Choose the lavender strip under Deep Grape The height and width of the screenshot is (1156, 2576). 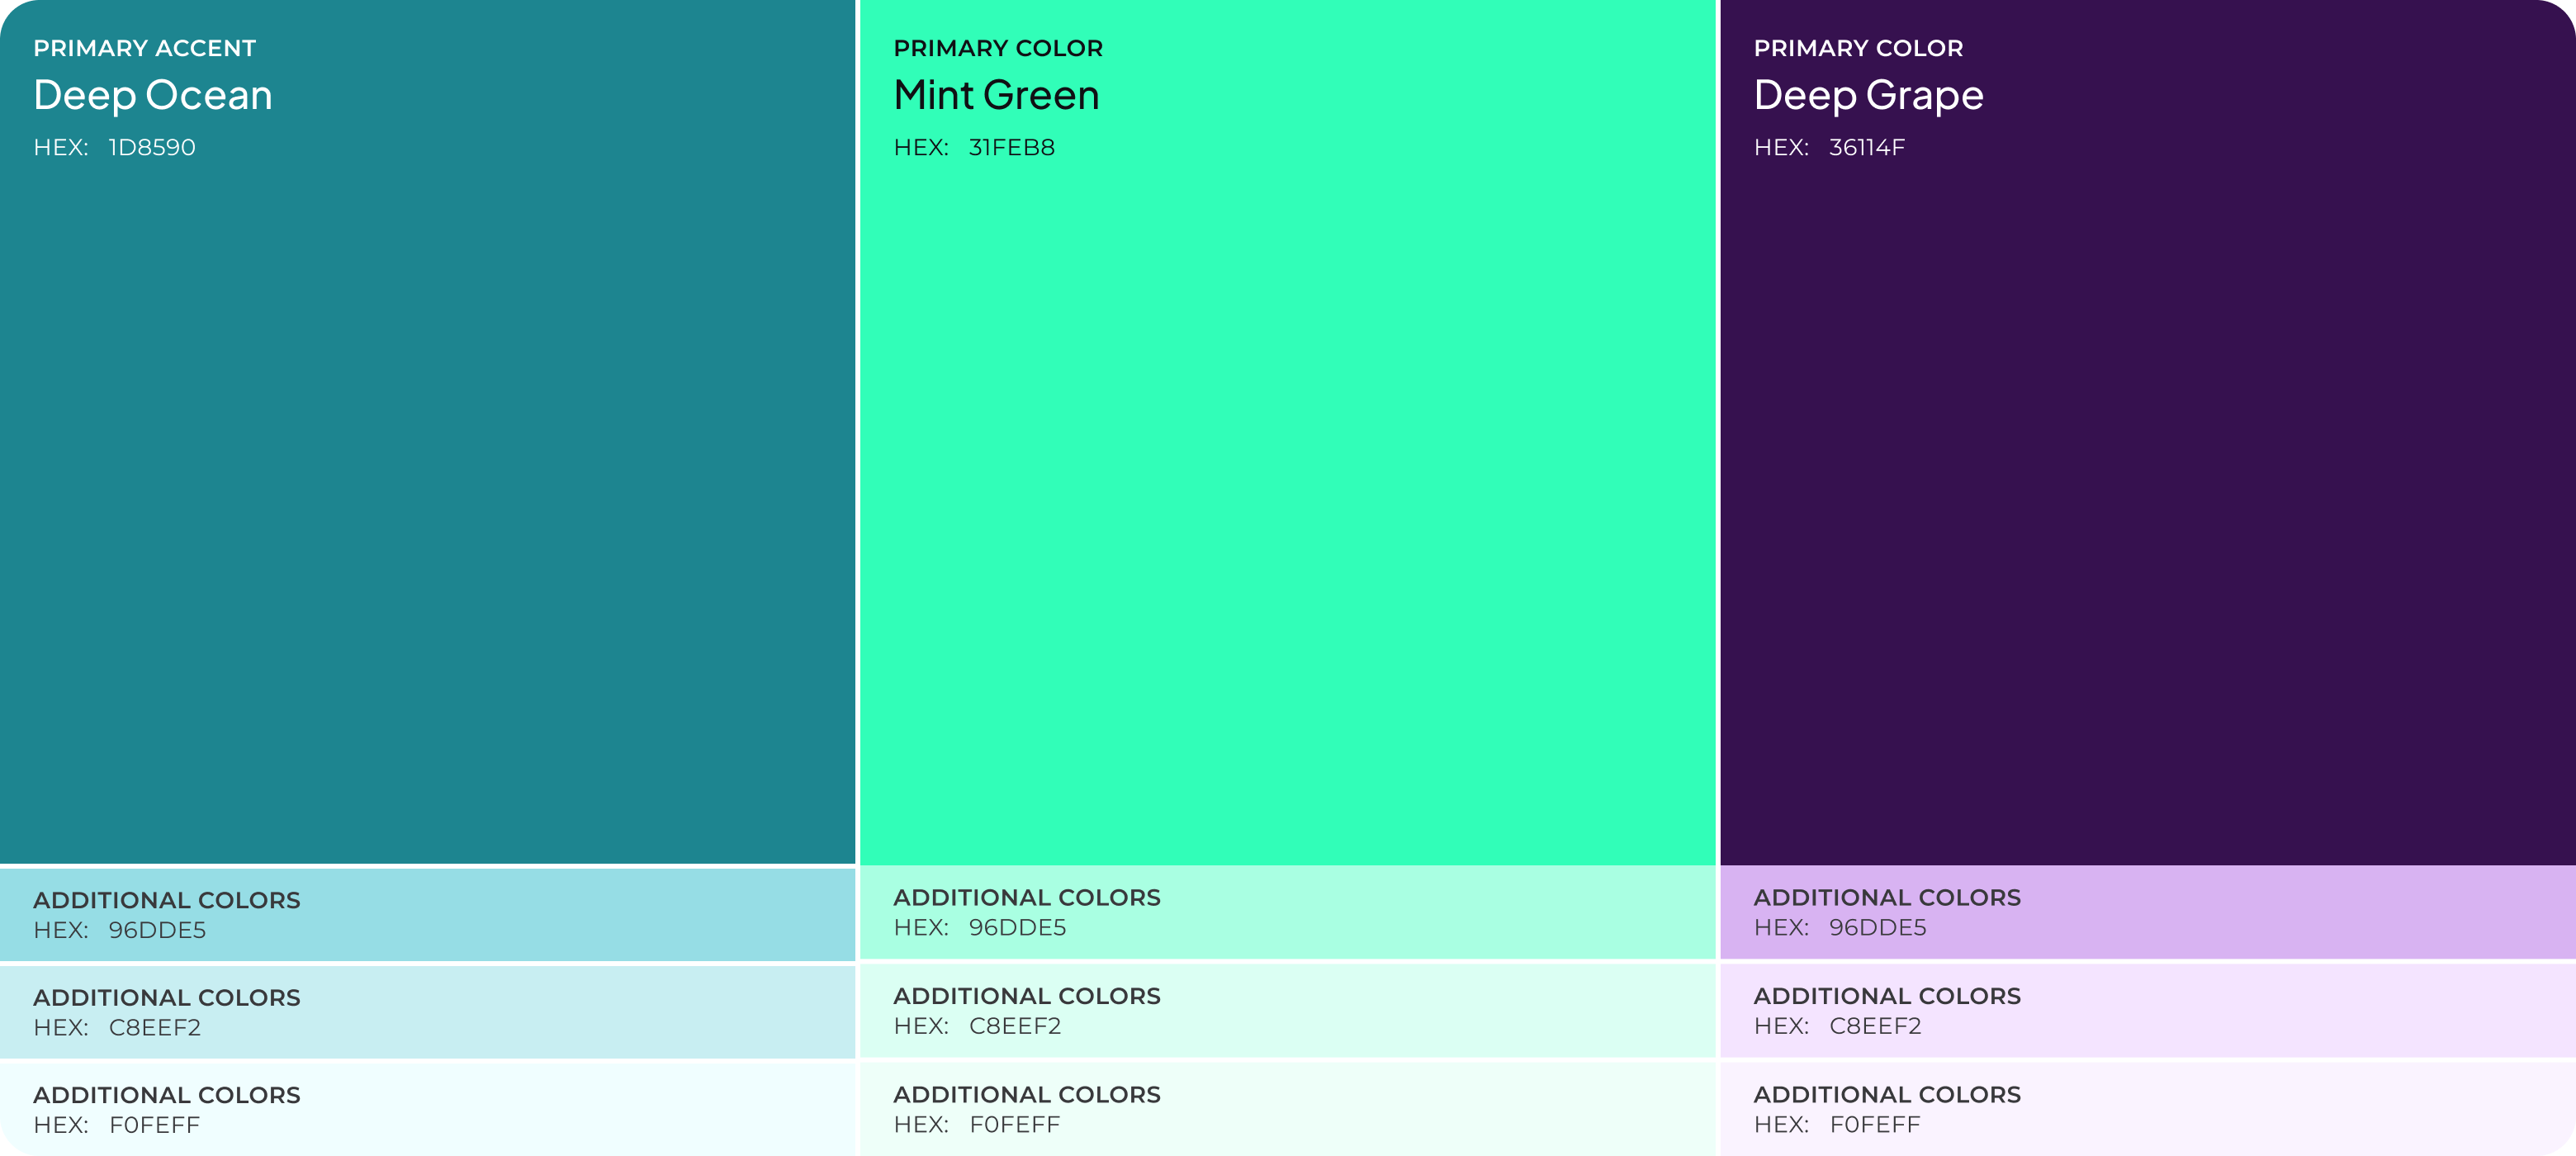2147,912
